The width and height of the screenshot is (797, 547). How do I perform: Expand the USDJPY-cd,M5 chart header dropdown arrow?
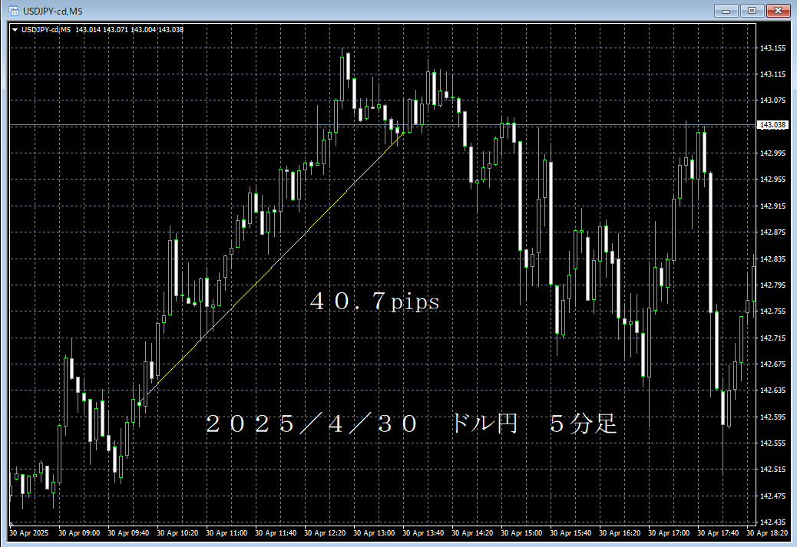15,30
